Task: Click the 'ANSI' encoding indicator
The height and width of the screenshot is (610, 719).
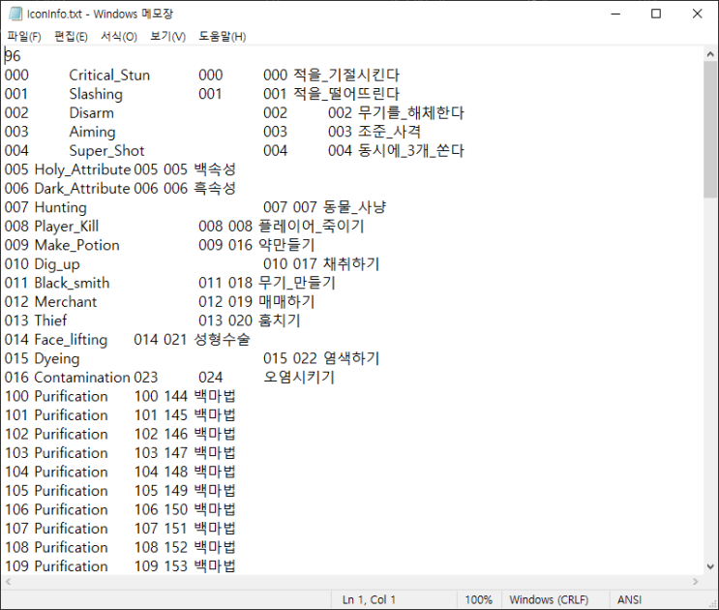Action: tap(629, 600)
